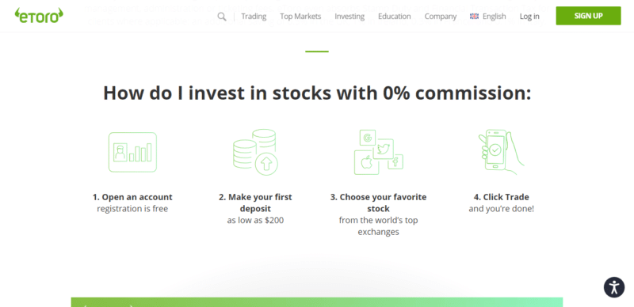Click the '1. Open an account' text
Image resolution: width=634 pixels, height=307 pixels.
coord(132,197)
